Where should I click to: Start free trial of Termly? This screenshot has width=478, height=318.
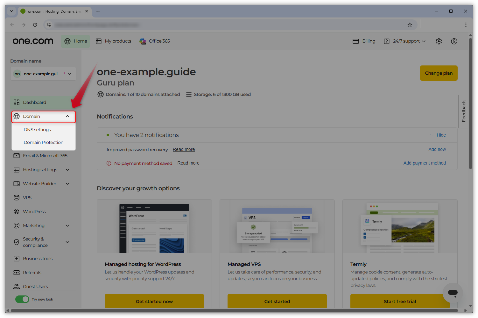[x=400, y=301]
